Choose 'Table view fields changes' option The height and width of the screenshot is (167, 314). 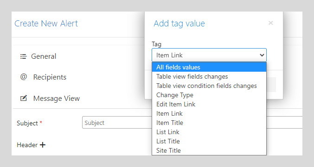tap(209, 76)
